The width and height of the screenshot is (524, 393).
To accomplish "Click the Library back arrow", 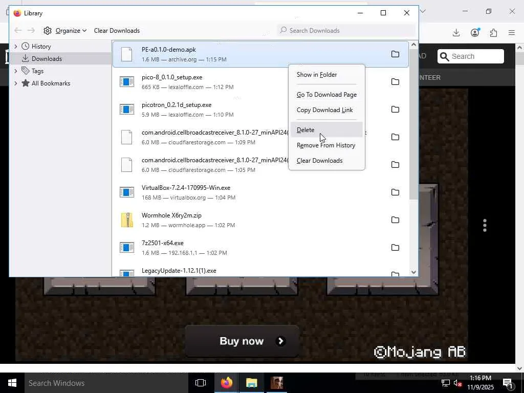I will point(18,30).
